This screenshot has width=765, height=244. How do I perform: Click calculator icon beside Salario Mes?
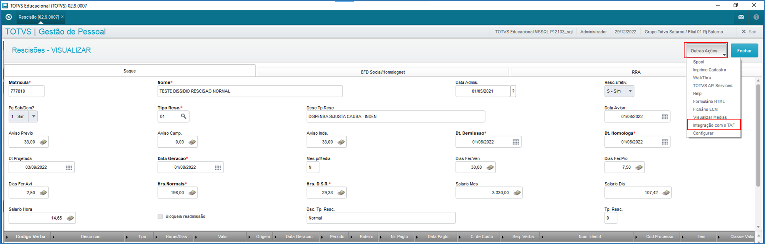(517, 193)
